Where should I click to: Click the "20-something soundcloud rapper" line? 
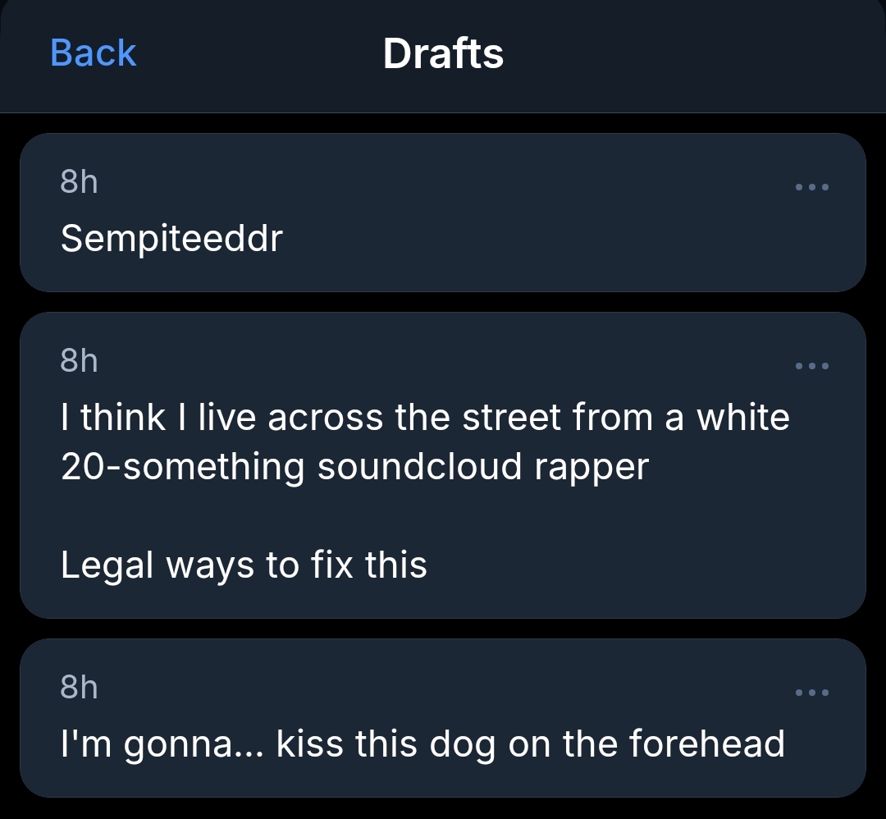[x=354, y=466]
